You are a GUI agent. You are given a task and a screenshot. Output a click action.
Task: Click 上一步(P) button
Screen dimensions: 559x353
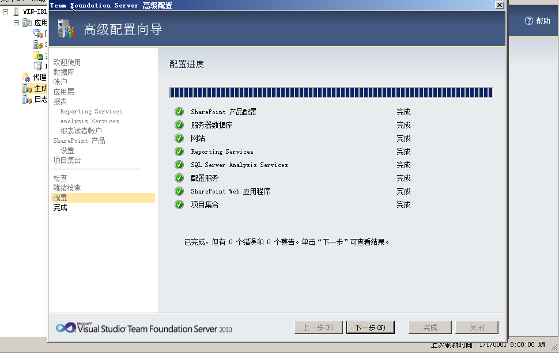318,327
